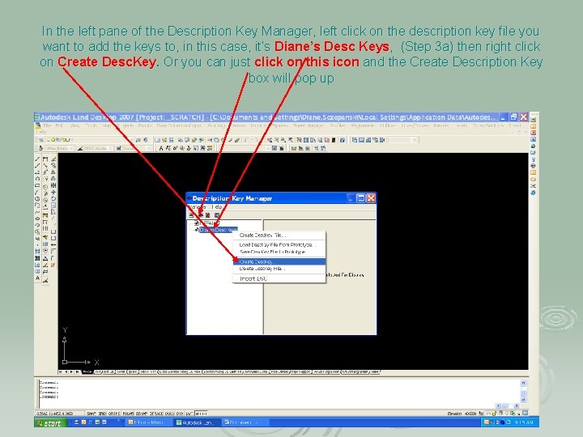
Task: Choose Load DescKey File from Prototype
Action: coord(279,245)
